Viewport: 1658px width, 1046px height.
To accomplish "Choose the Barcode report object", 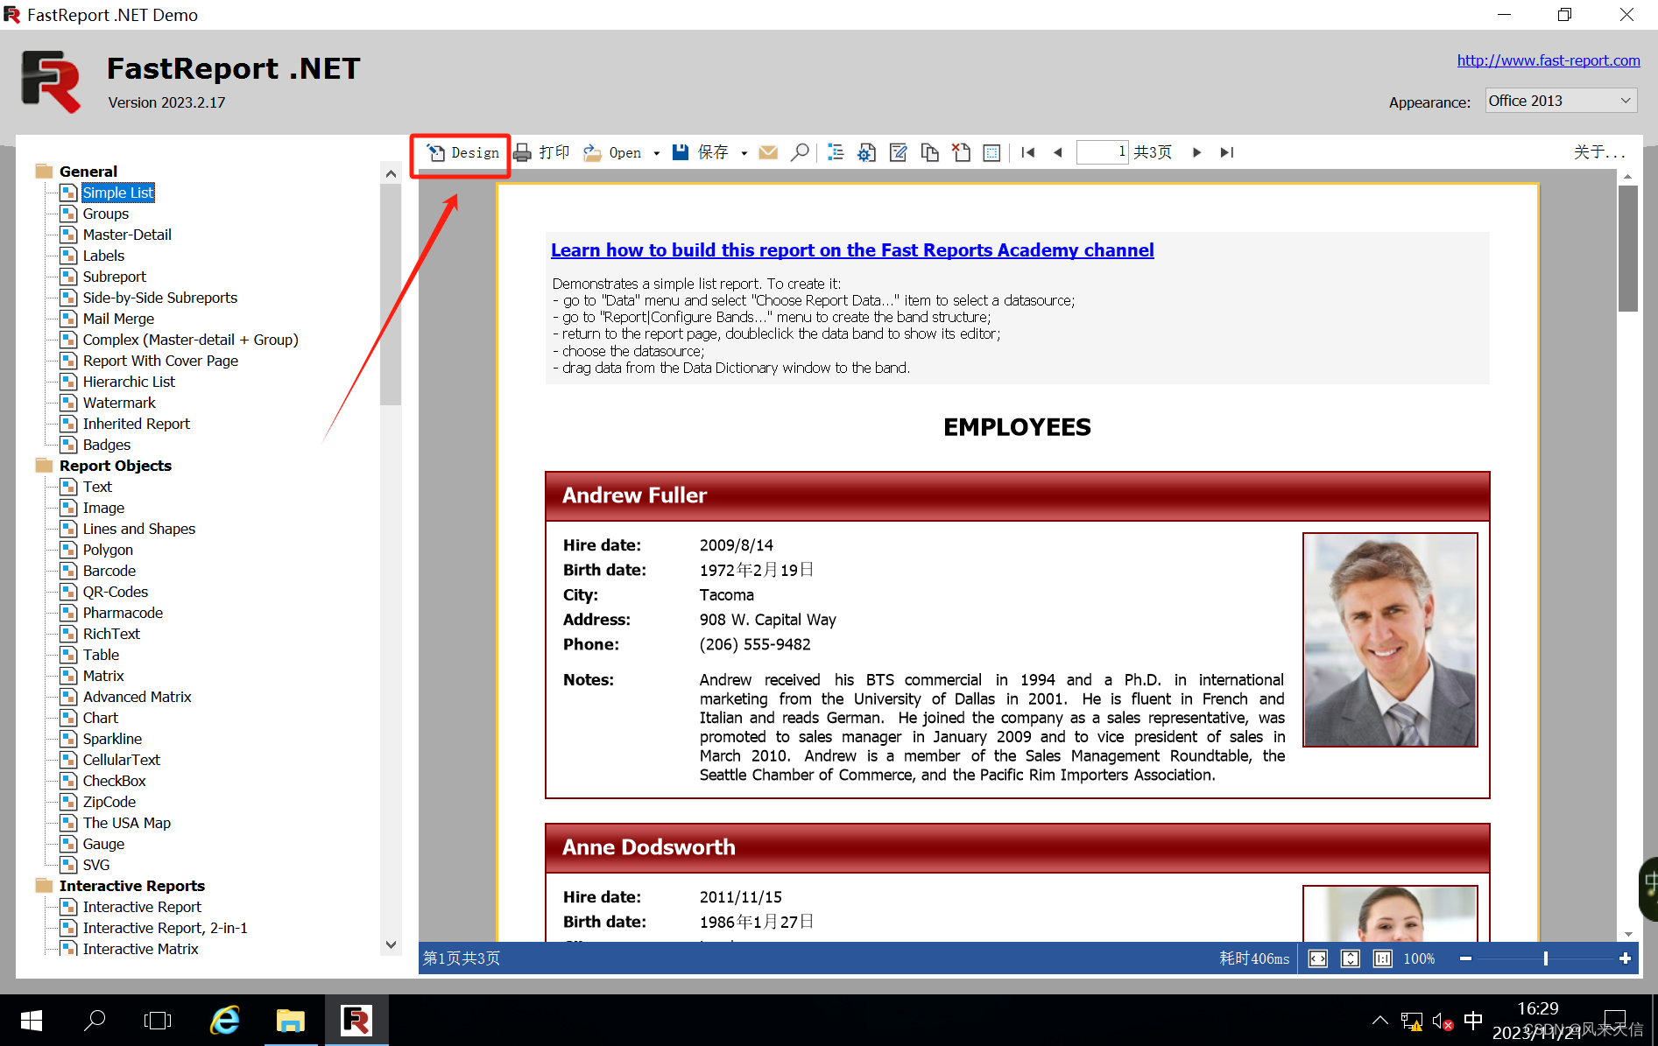I will 109,570.
